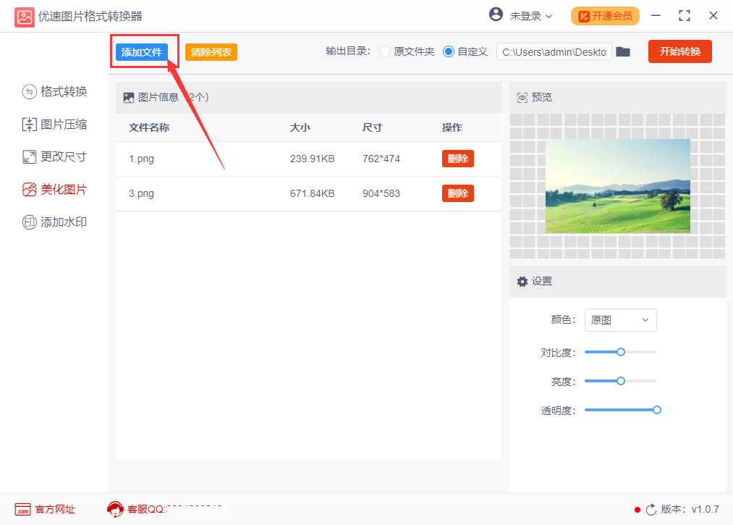Click the 开始转换 button
733x525 pixels.
[679, 51]
